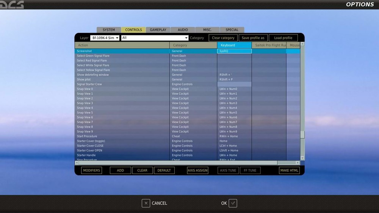Click the Keyboard column header

234,45
